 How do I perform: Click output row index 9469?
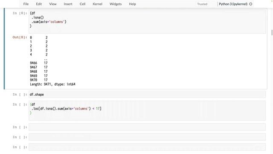pyautogui.click(x=33, y=76)
